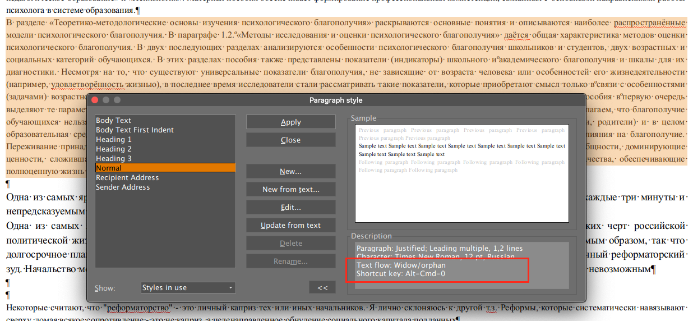693x321 pixels.
Task: Collapse dialog details with << button
Action: pos(322,287)
